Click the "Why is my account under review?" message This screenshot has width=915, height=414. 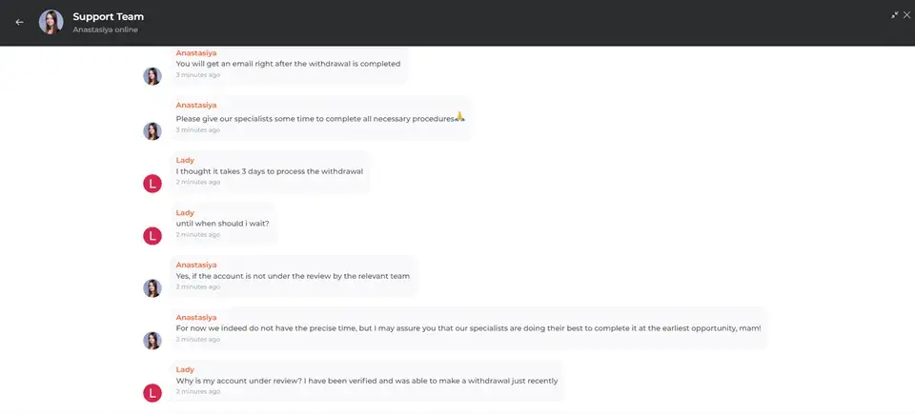coord(367,381)
